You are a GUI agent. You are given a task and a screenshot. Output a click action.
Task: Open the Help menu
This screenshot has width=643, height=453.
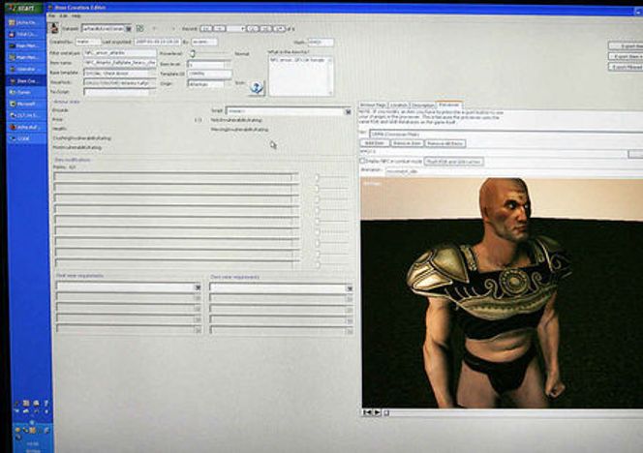[76, 16]
